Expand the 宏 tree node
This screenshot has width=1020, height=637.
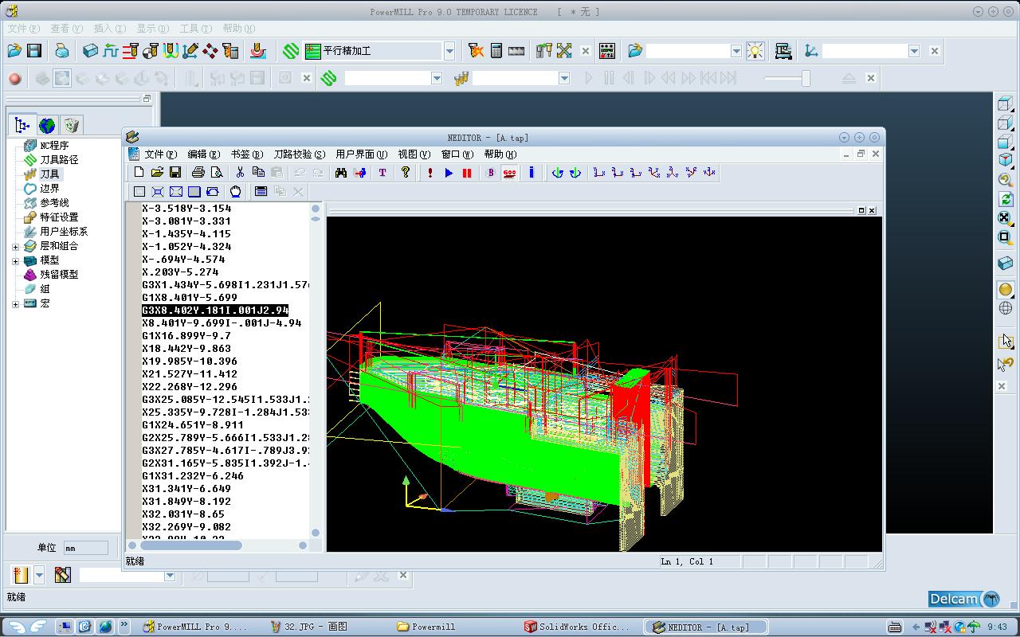click(15, 303)
